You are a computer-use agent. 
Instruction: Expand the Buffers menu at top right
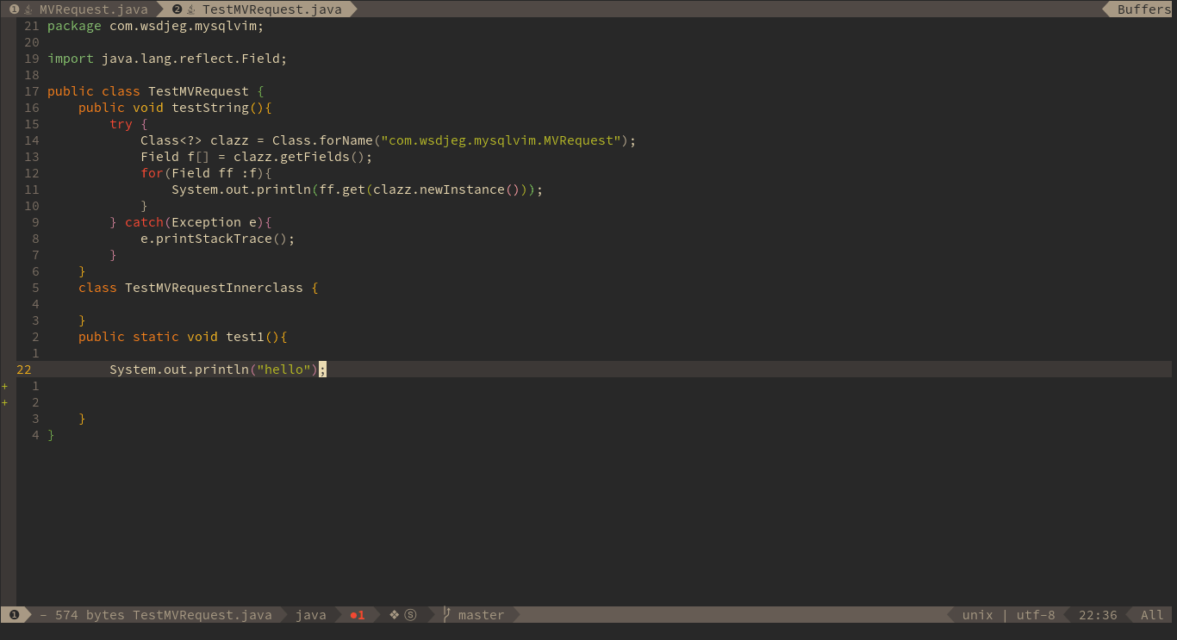pyautogui.click(x=1143, y=9)
